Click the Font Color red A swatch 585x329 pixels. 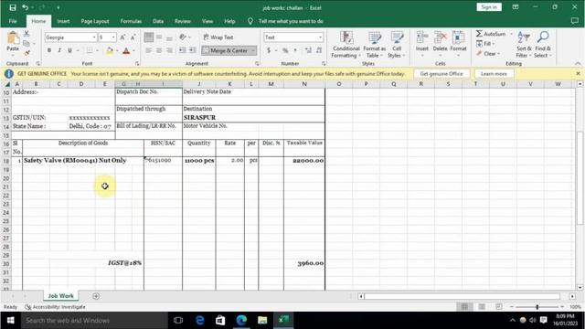point(126,50)
